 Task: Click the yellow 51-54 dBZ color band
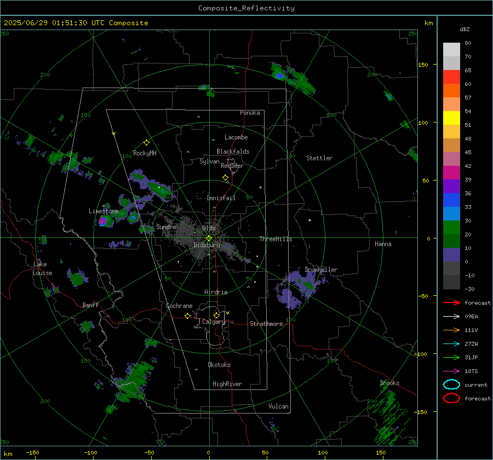pos(451,118)
